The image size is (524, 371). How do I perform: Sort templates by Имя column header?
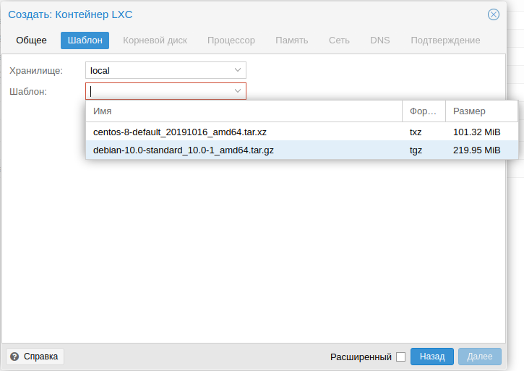click(x=244, y=111)
